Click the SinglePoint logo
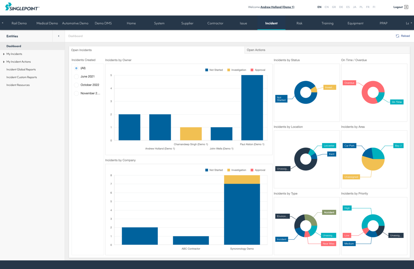The image size is (414, 269). point(22,7)
